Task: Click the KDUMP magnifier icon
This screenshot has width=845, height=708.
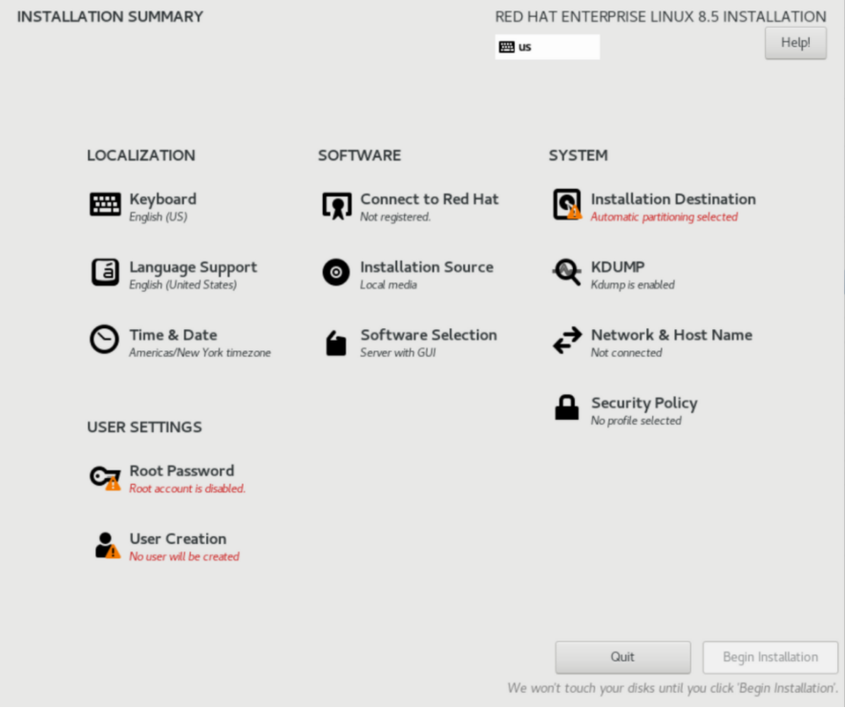Action: [x=567, y=273]
